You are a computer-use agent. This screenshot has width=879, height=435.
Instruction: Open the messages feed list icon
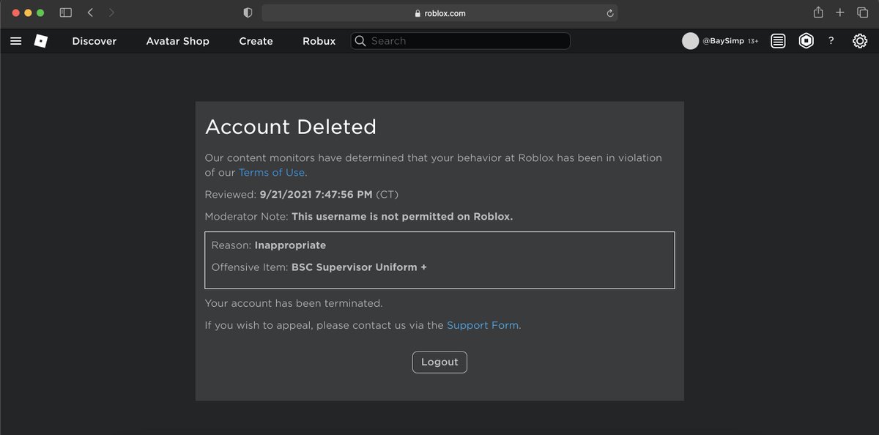(778, 41)
